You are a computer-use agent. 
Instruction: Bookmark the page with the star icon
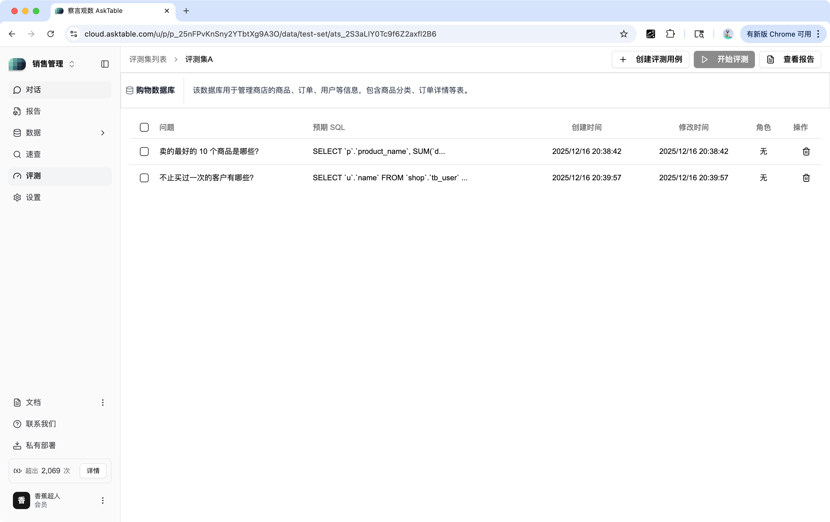click(624, 34)
